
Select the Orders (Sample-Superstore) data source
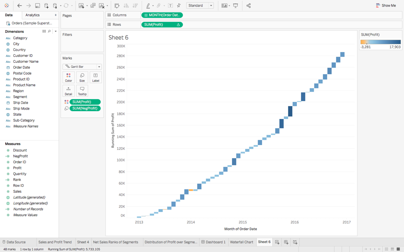click(x=29, y=23)
